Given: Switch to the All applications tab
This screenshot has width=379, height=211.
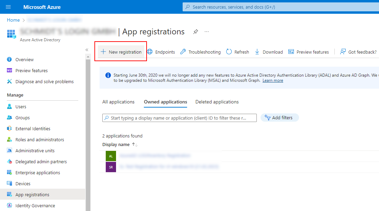Looking at the screenshot, I should tap(118, 102).
